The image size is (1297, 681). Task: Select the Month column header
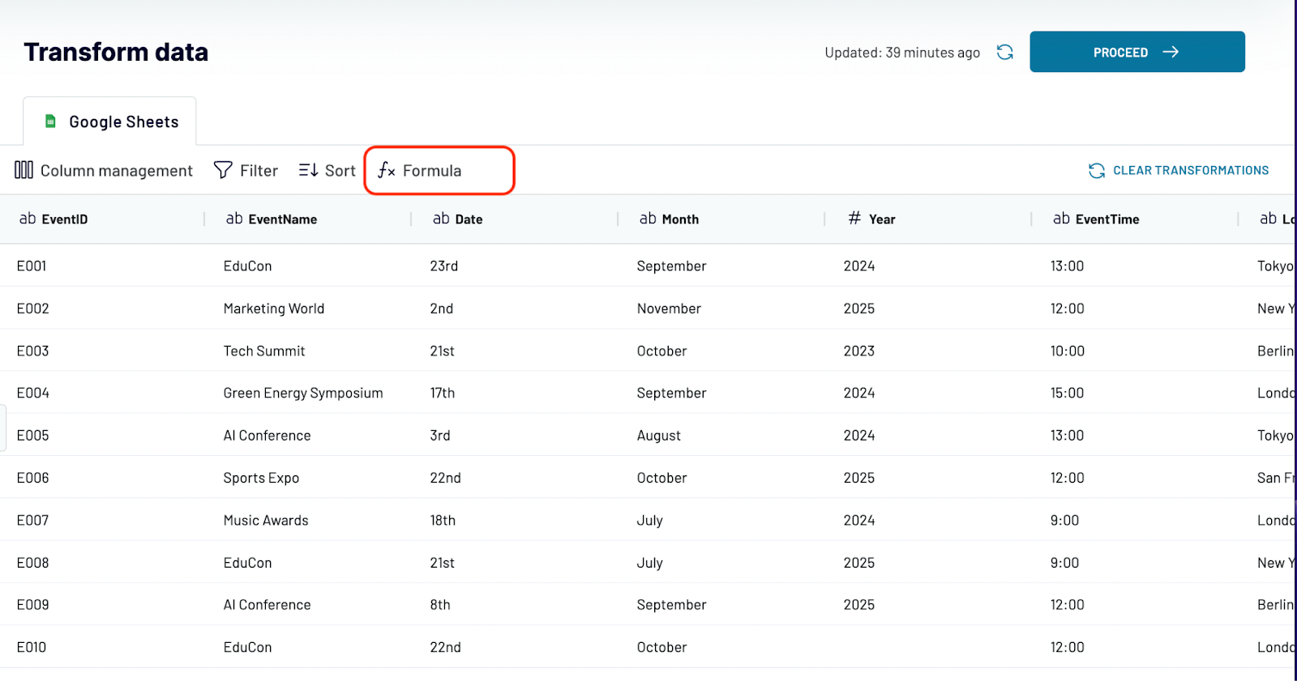[x=680, y=219]
